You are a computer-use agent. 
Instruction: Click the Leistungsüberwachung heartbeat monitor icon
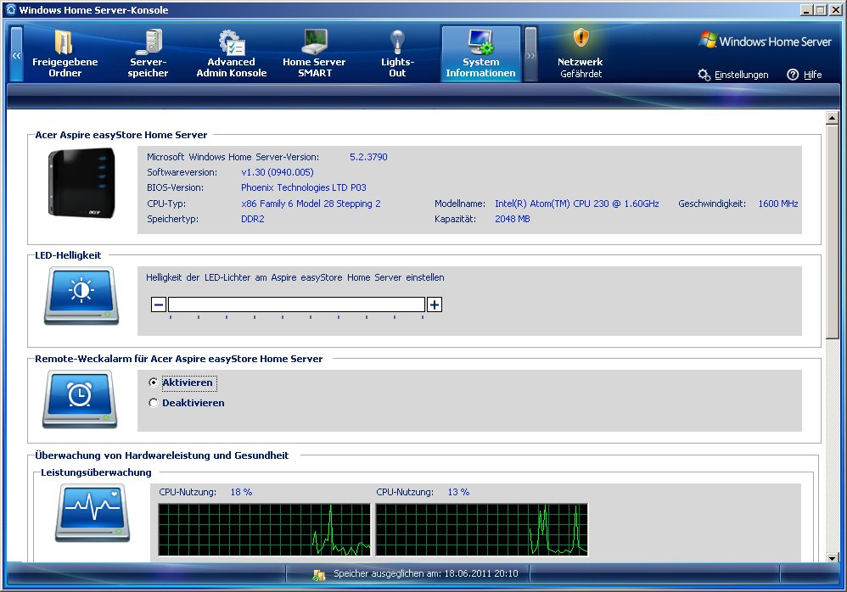pos(93,512)
